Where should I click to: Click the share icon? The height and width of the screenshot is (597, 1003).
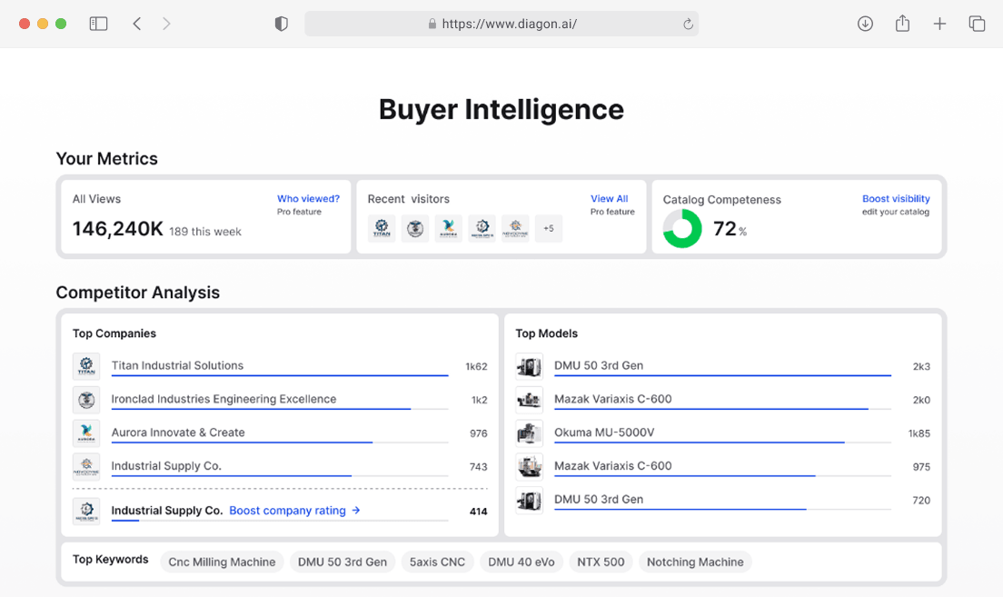pyautogui.click(x=902, y=23)
